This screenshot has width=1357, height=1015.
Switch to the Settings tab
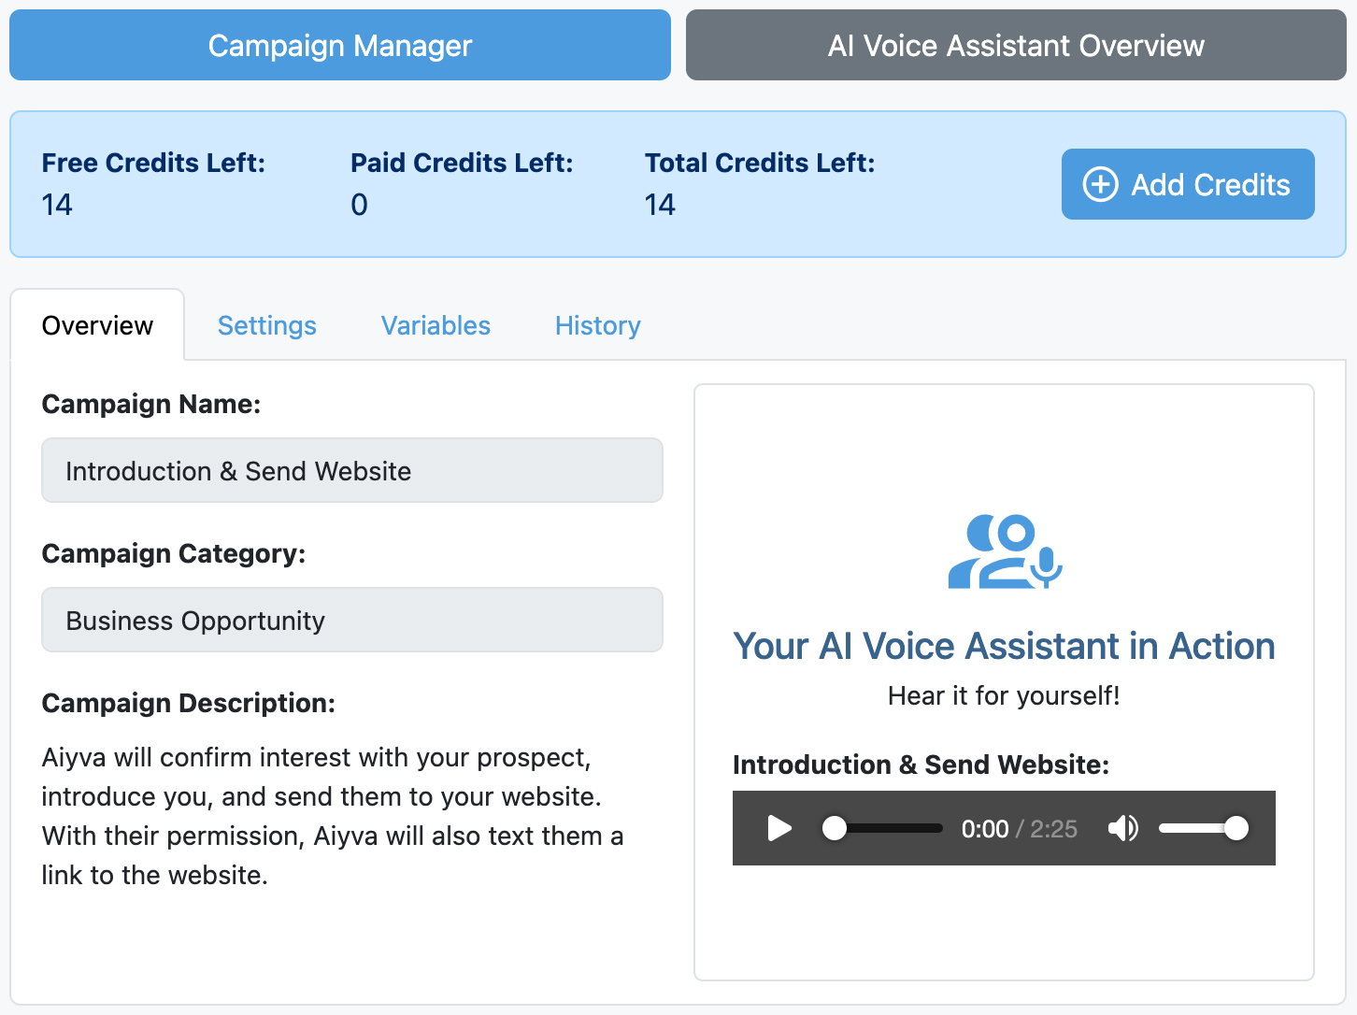(x=266, y=325)
